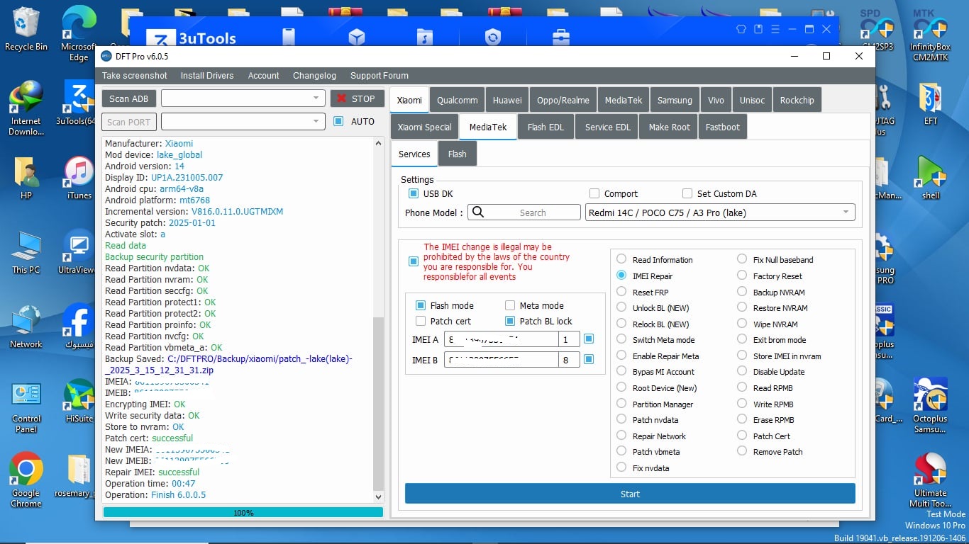This screenshot has width=969, height=544.
Task: Click the cube apps icon in 3uTools
Action: coord(357,38)
